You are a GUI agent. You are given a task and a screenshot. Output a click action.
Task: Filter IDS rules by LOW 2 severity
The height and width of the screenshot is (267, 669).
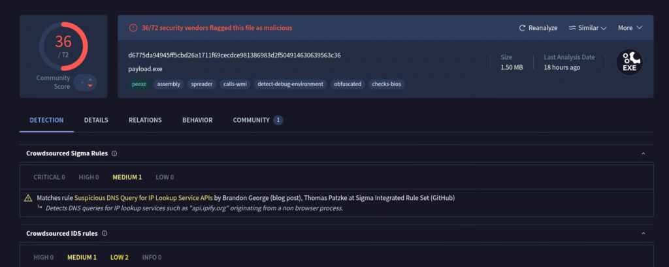click(120, 257)
